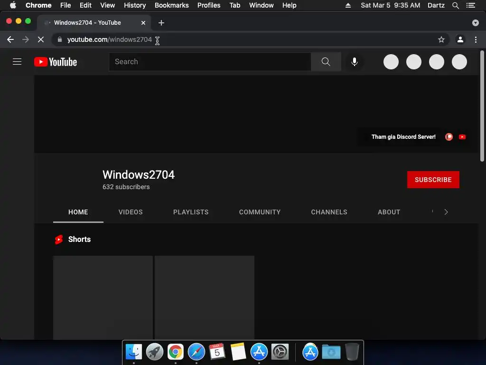Viewport: 486px width, 365px height.
Task: Open Spotlight search in menu bar
Action: 455,5
